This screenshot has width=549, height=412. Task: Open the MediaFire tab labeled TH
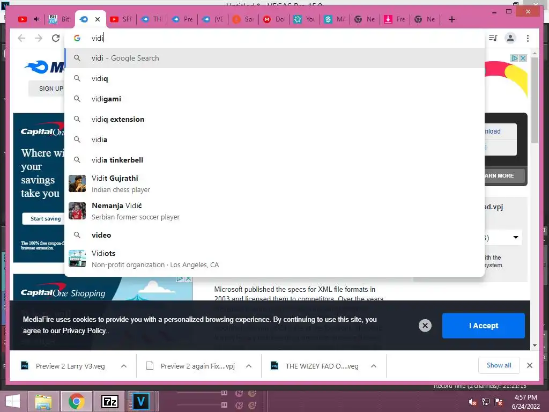[152, 19]
